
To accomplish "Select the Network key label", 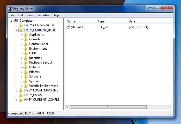I will pos(35,67).
